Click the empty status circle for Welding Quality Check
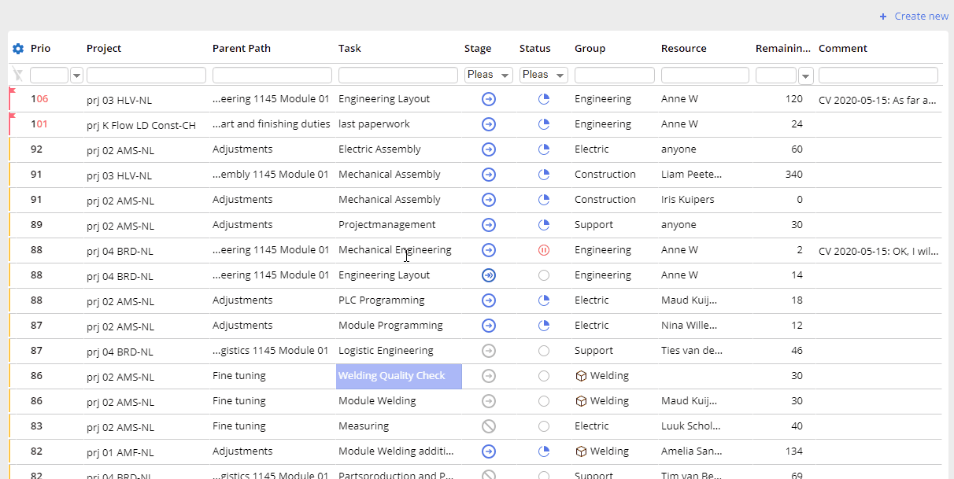 coord(544,376)
